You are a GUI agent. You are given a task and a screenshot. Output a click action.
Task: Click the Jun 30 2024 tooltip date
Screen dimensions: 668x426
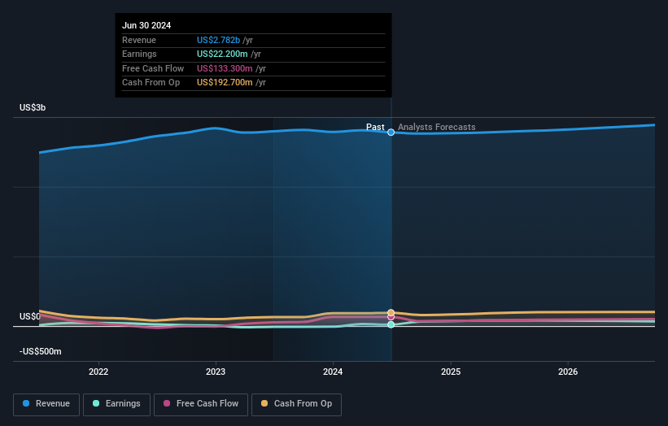146,25
